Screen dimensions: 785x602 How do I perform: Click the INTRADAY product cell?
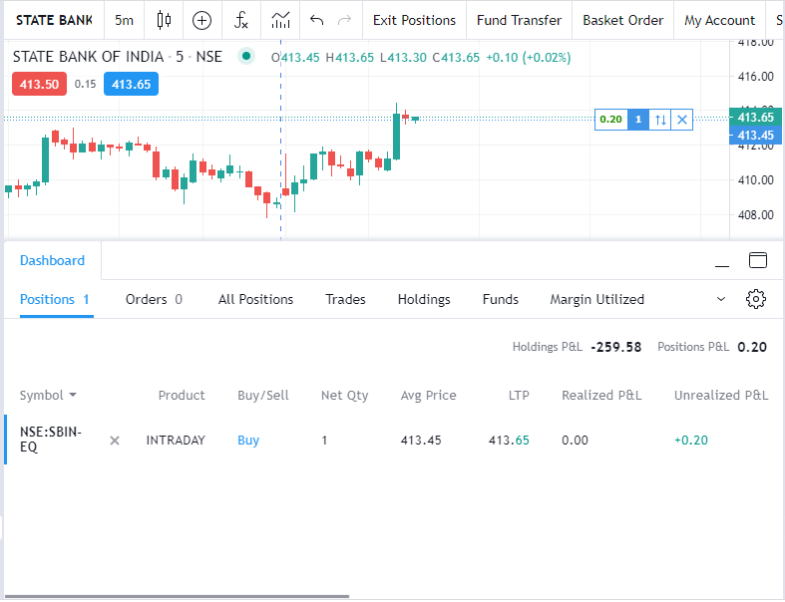tap(176, 441)
